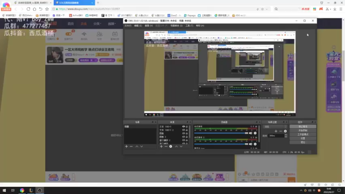Move scene up with arrow in Scenes panel

(137, 147)
